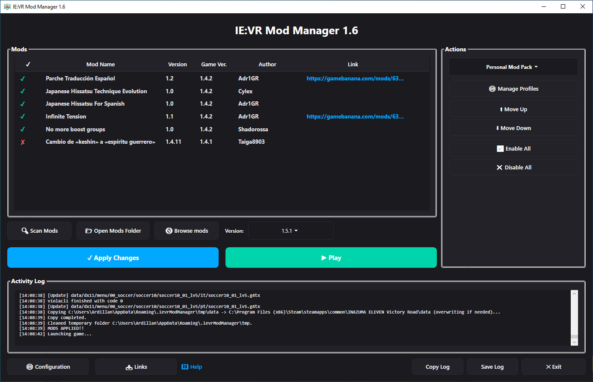Click the gear icon next to Configuration
This screenshot has width=593, height=382.
tap(30, 367)
